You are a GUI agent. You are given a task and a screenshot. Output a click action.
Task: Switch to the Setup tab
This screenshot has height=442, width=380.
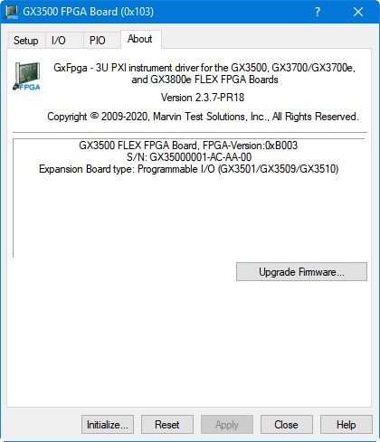[x=26, y=41]
